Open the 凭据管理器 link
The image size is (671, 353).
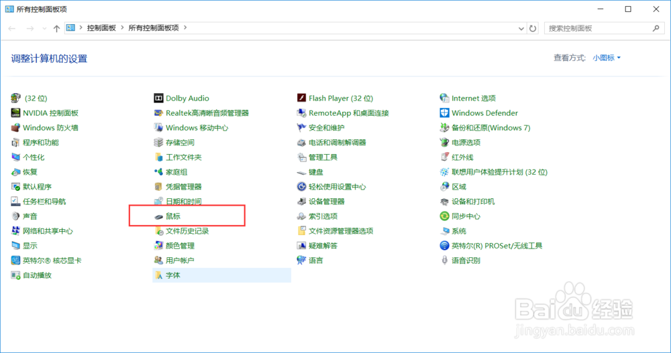[x=184, y=187]
